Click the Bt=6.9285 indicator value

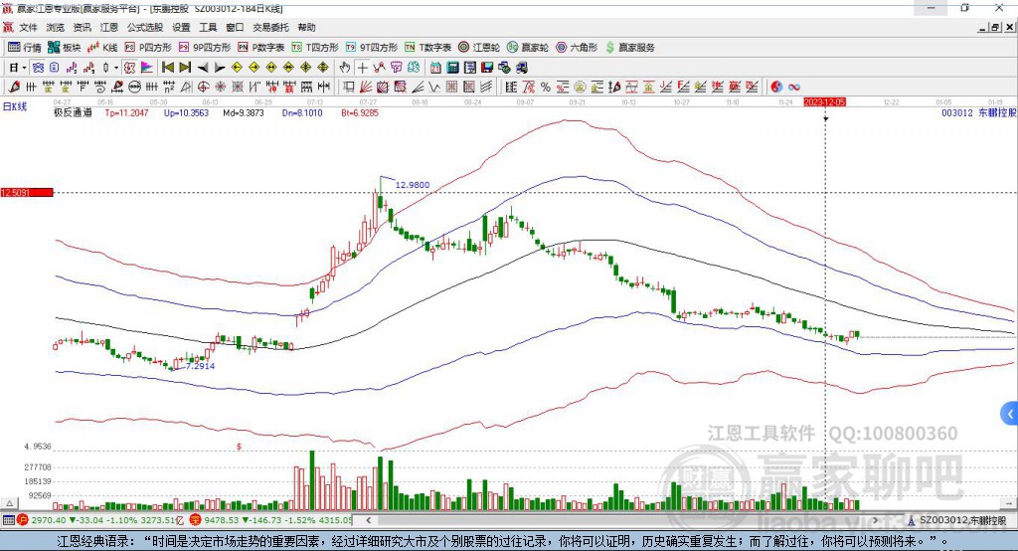[360, 112]
